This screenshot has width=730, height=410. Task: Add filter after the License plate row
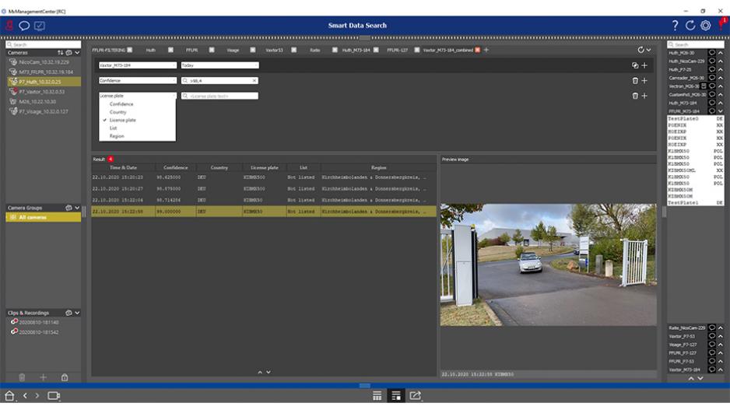tap(644, 96)
